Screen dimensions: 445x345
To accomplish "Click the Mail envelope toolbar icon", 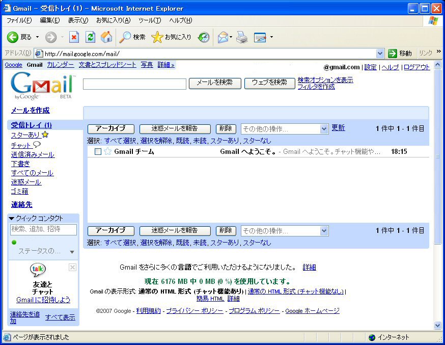I will click(223, 37).
